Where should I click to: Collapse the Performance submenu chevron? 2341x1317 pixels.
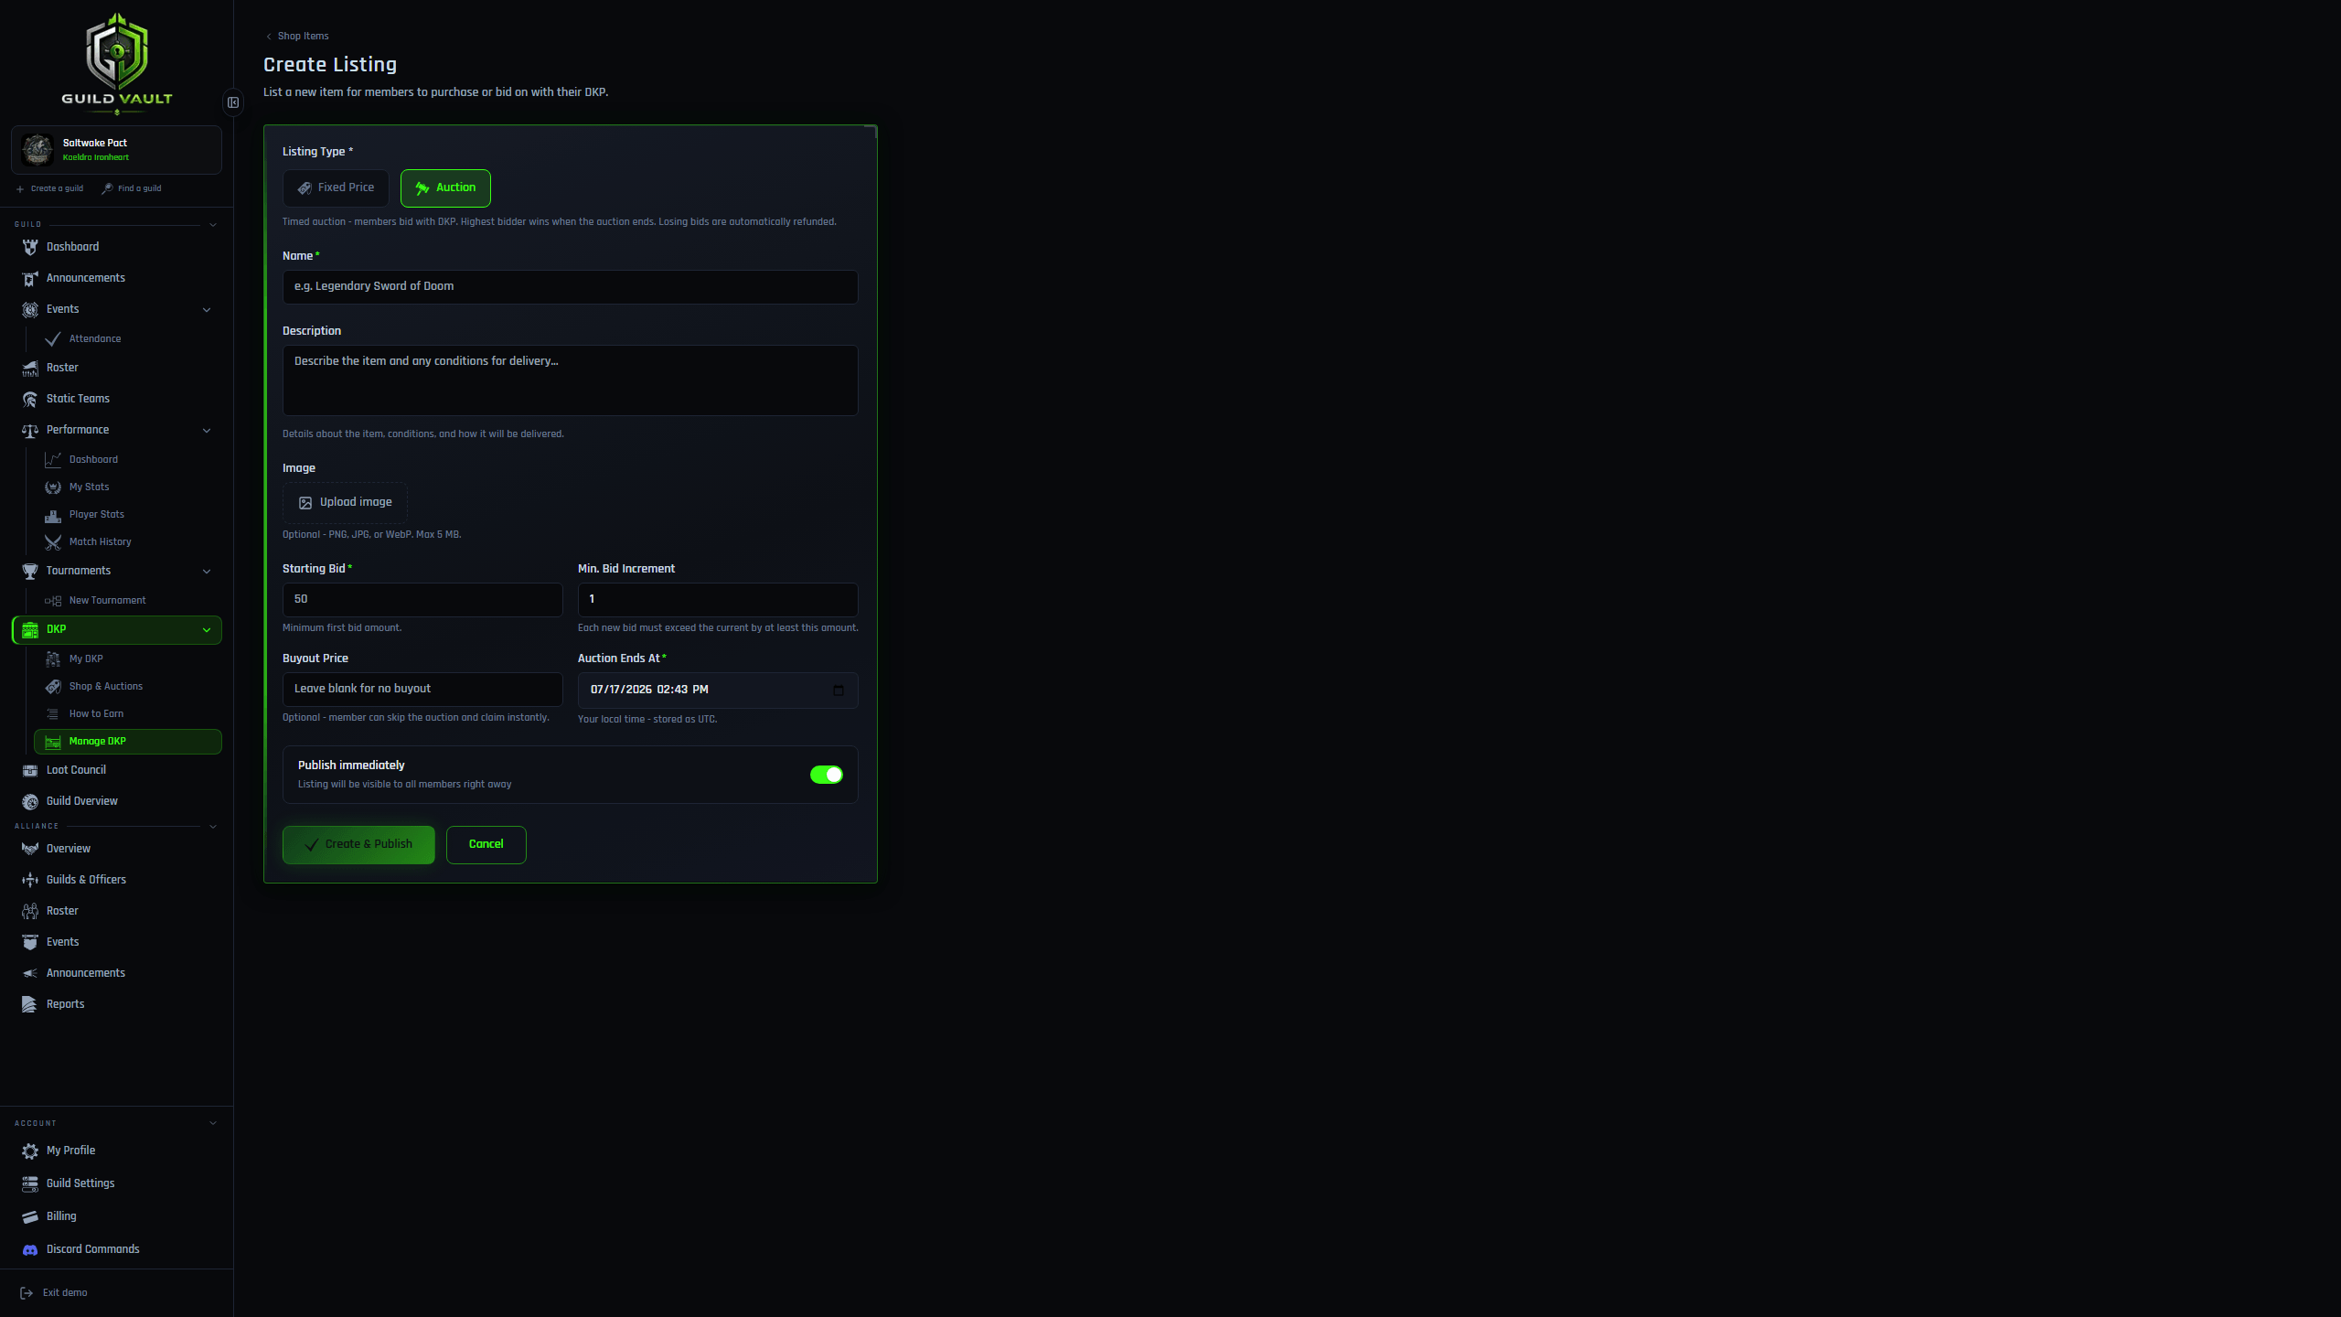[x=207, y=431]
